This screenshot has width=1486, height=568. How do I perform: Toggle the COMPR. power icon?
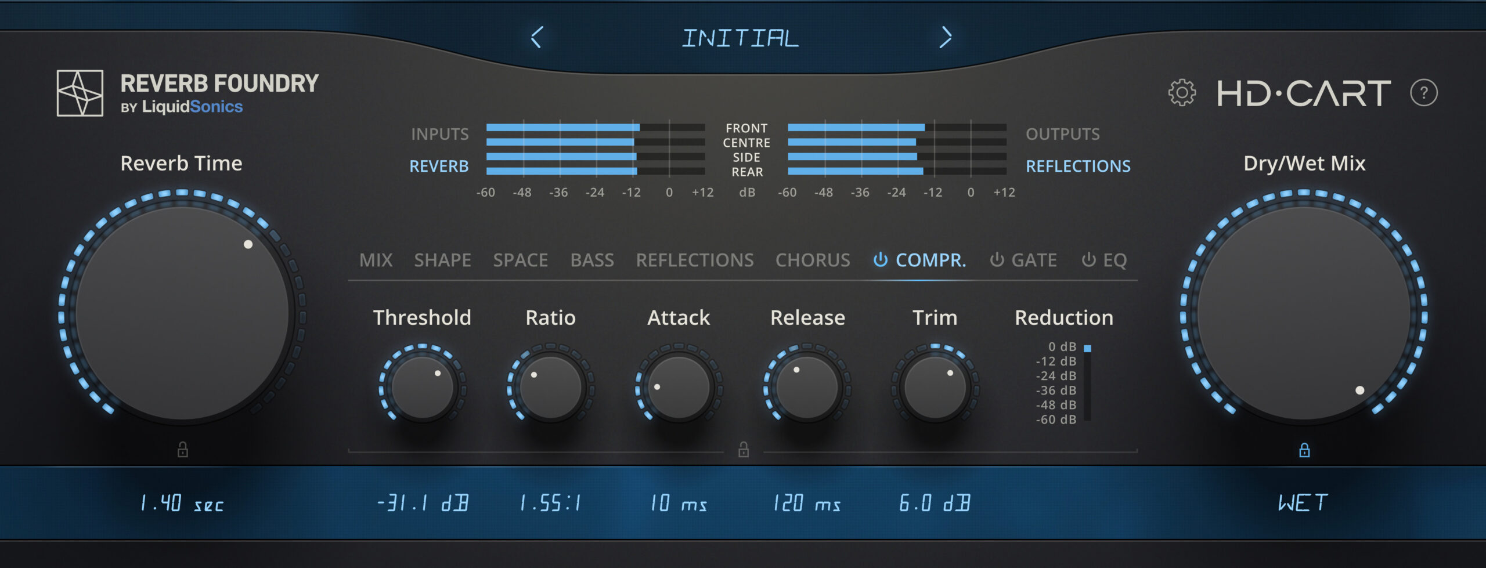coord(881,260)
